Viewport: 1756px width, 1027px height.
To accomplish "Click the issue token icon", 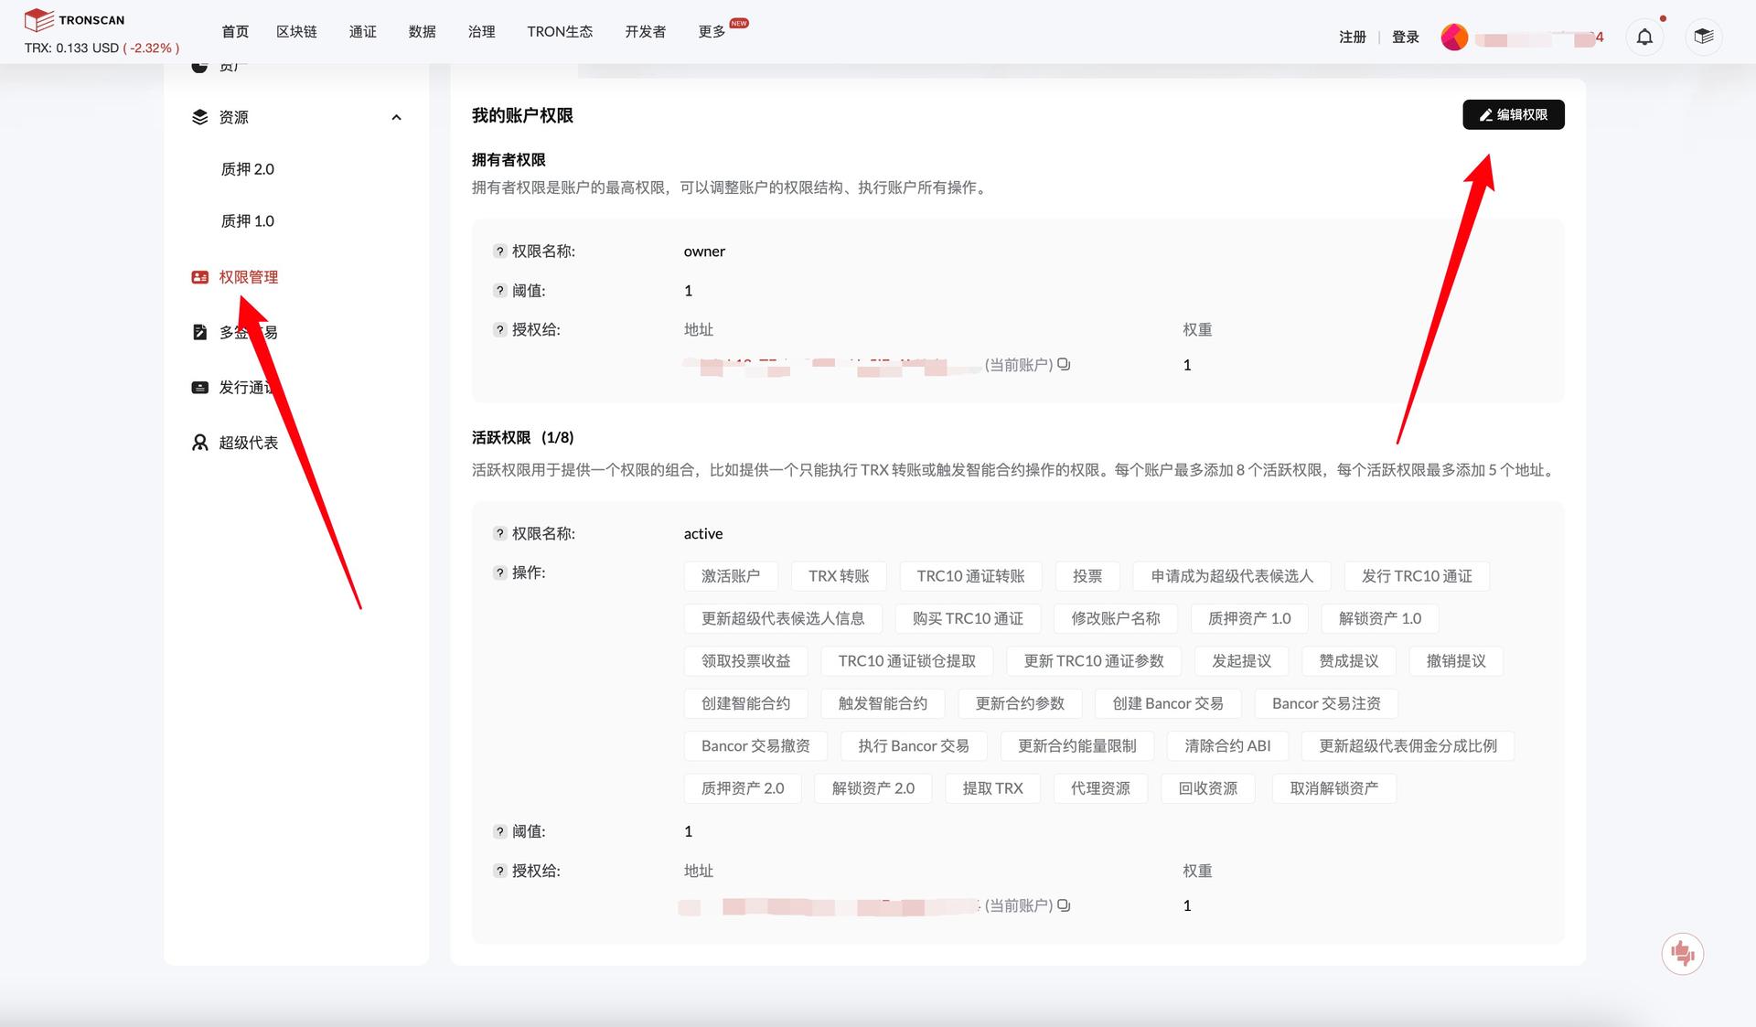I will click(x=199, y=387).
